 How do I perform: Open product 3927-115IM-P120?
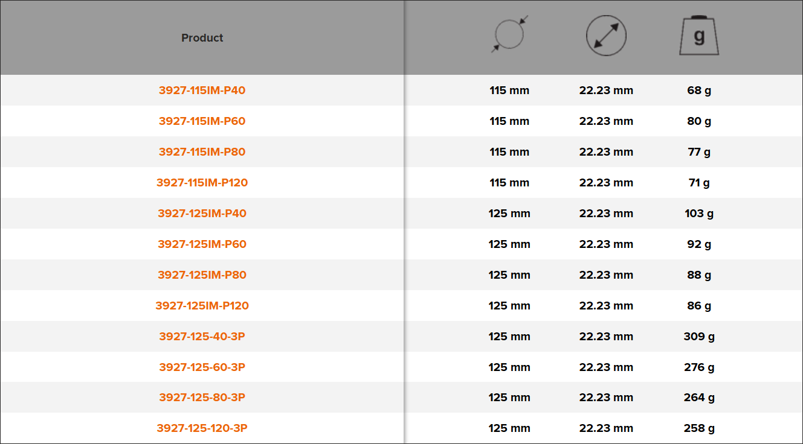pyautogui.click(x=202, y=183)
